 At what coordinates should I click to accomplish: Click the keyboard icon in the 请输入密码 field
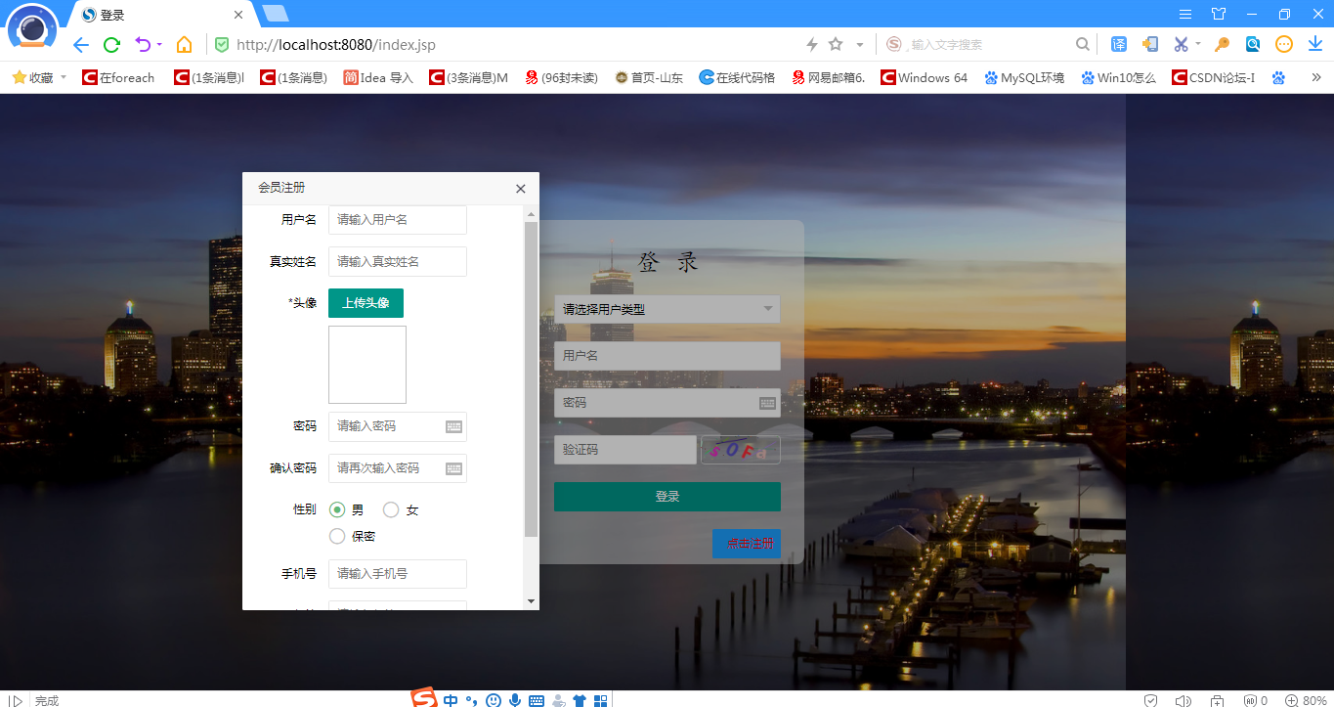[453, 426]
